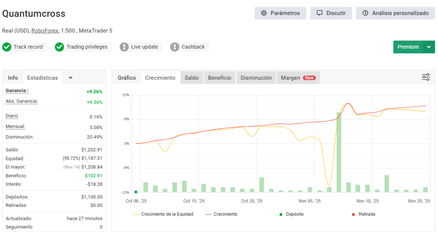Click the gear icon beside Parámetros

(264, 13)
